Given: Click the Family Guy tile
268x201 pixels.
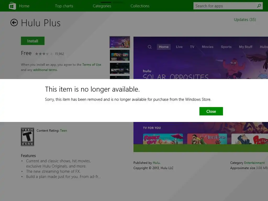Looking at the screenshot, I should click(163, 139).
